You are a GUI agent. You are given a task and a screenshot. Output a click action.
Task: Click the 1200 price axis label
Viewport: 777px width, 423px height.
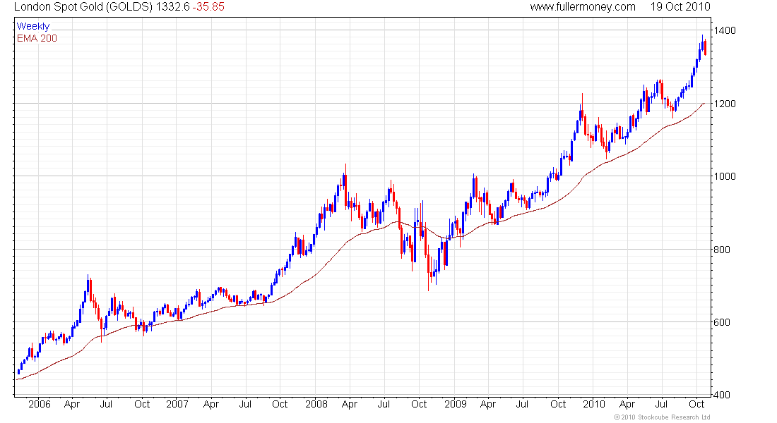click(725, 104)
